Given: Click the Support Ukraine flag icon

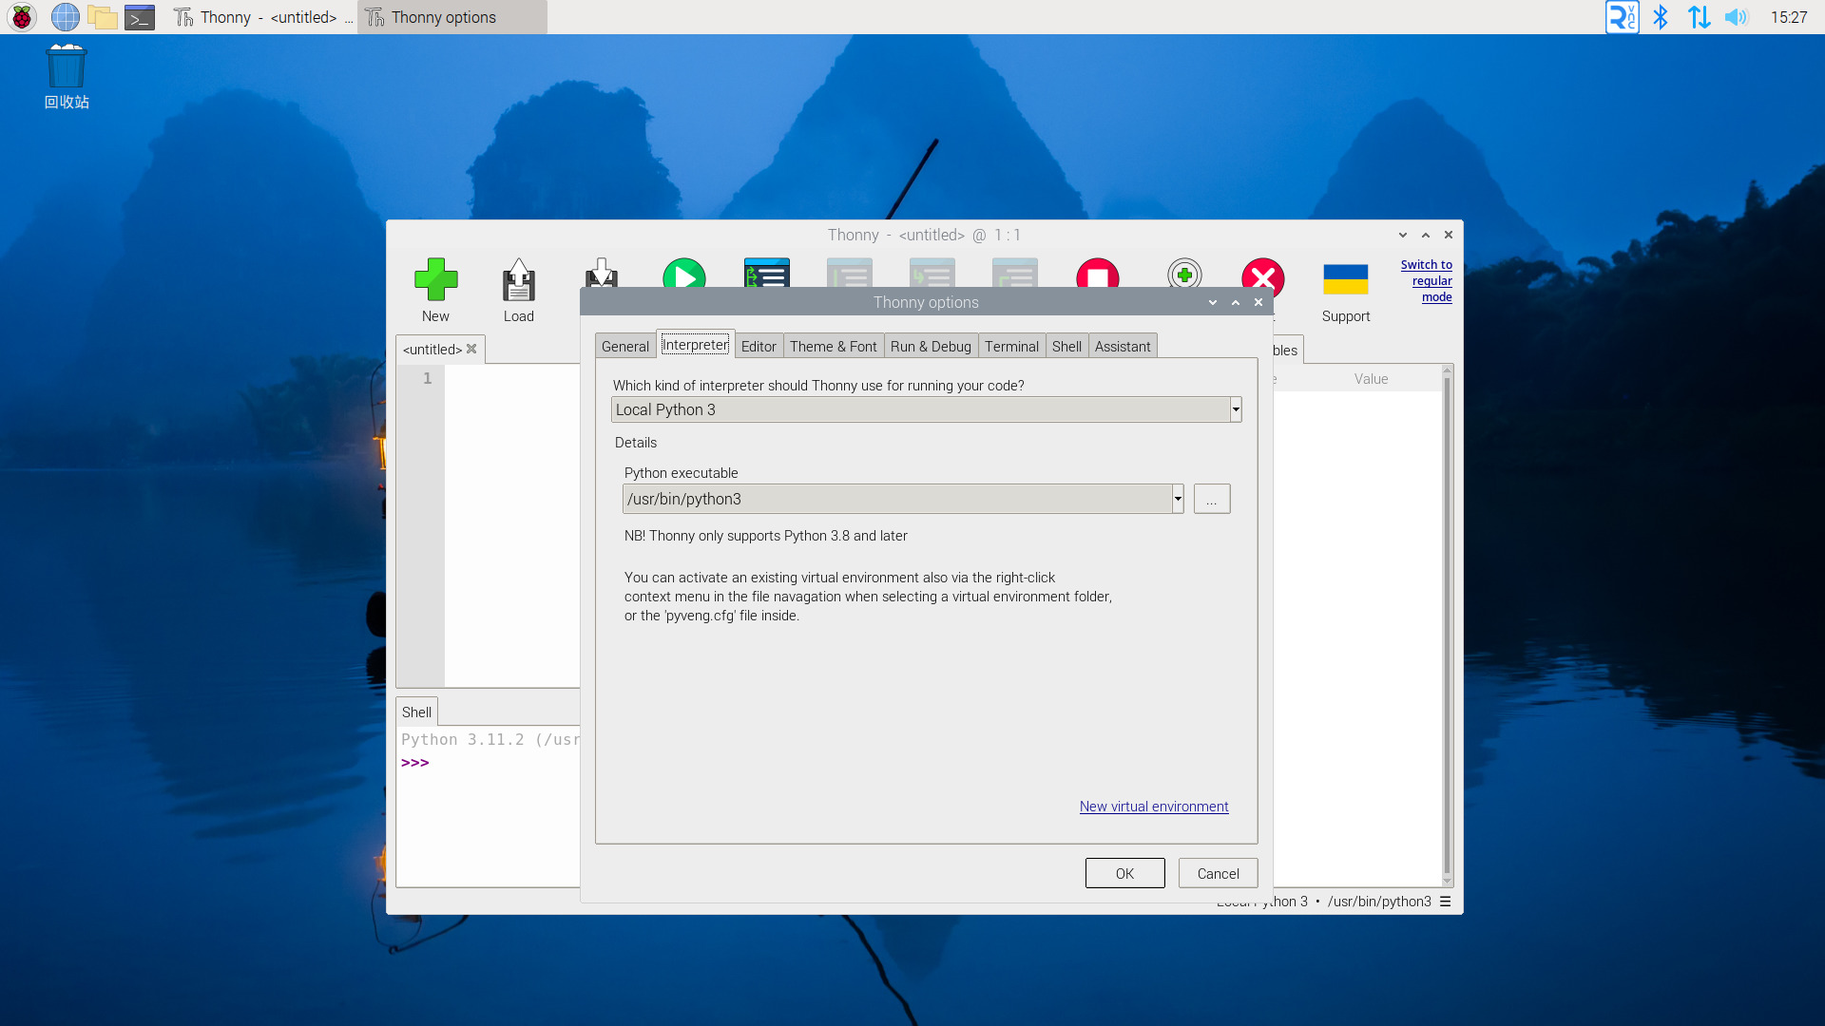Looking at the screenshot, I should click(1346, 279).
